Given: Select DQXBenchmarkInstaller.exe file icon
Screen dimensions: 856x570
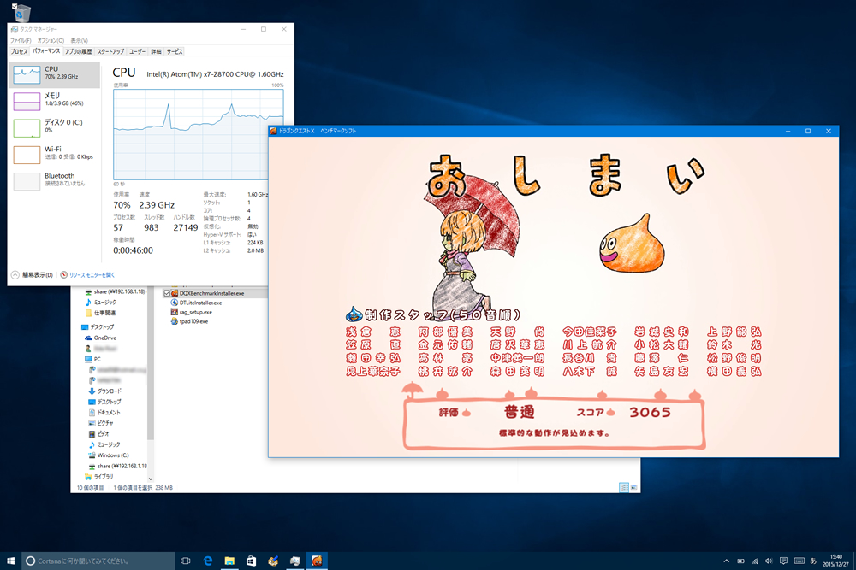Looking at the screenshot, I should coord(175,293).
